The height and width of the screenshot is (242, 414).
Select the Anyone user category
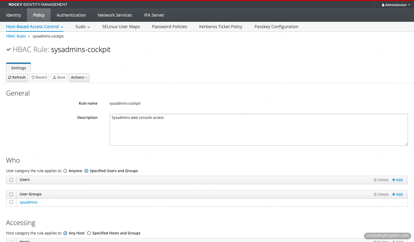(65, 171)
